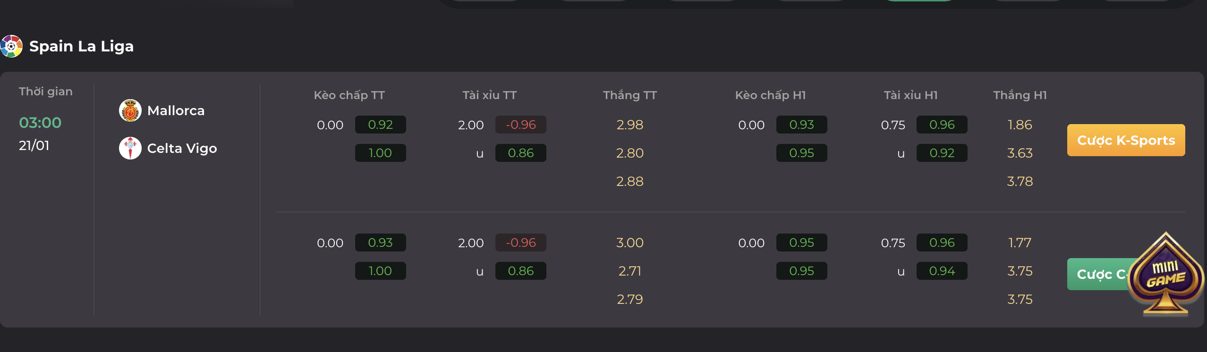Select the 2.71 Thắng TT odds
This screenshot has height=352, width=1207.
pos(629,271)
